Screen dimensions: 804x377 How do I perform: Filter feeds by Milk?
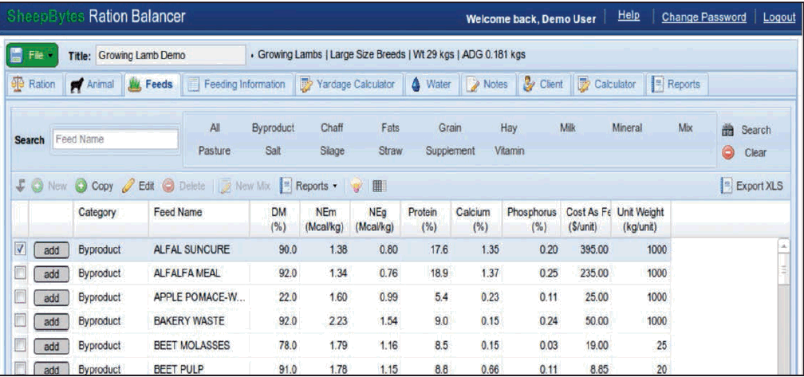click(x=568, y=128)
